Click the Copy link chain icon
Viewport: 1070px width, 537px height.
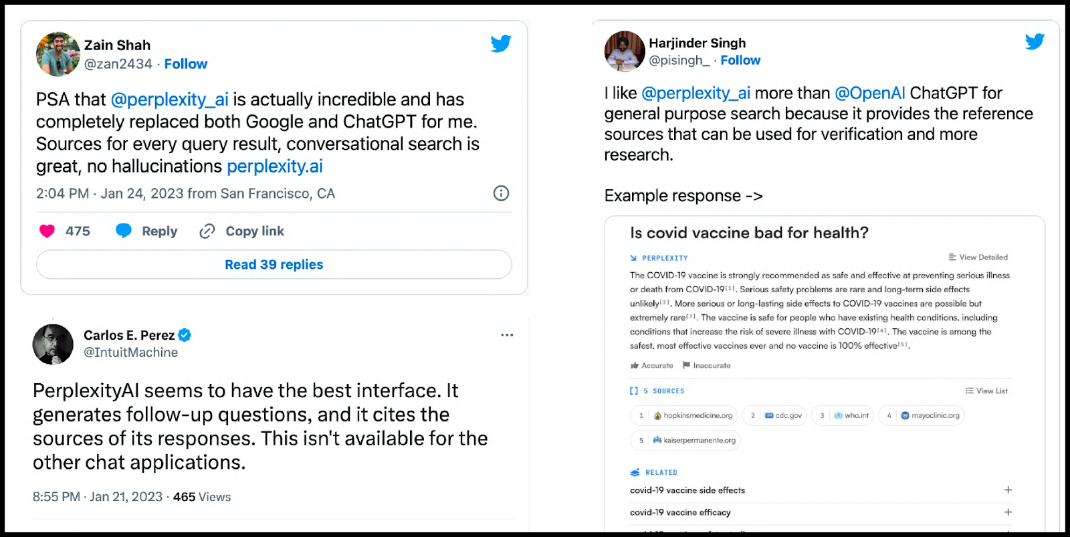tap(207, 231)
